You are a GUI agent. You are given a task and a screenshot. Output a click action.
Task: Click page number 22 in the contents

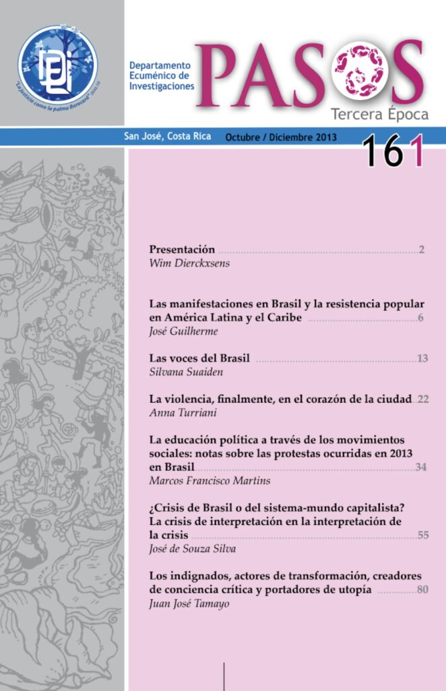422,399
